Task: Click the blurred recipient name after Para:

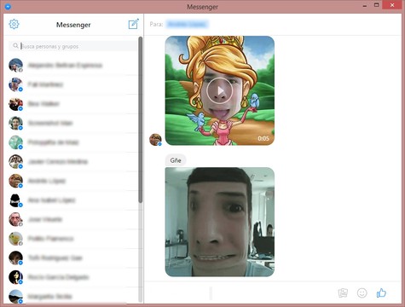Action: point(187,24)
